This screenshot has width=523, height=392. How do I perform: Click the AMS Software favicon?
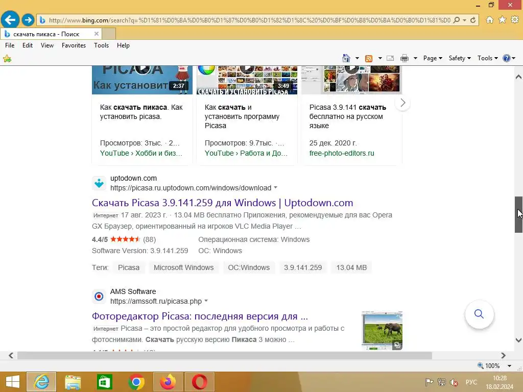click(x=99, y=296)
